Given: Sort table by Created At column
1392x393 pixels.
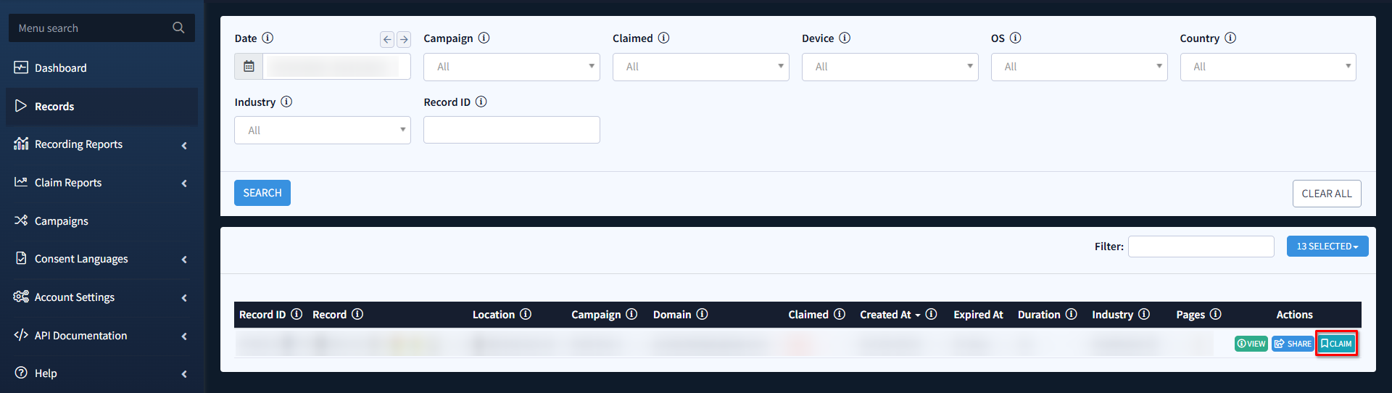Looking at the screenshot, I should 885,315.
